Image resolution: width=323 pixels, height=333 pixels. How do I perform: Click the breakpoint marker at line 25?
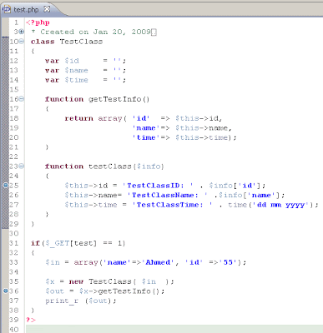(5, 186)
